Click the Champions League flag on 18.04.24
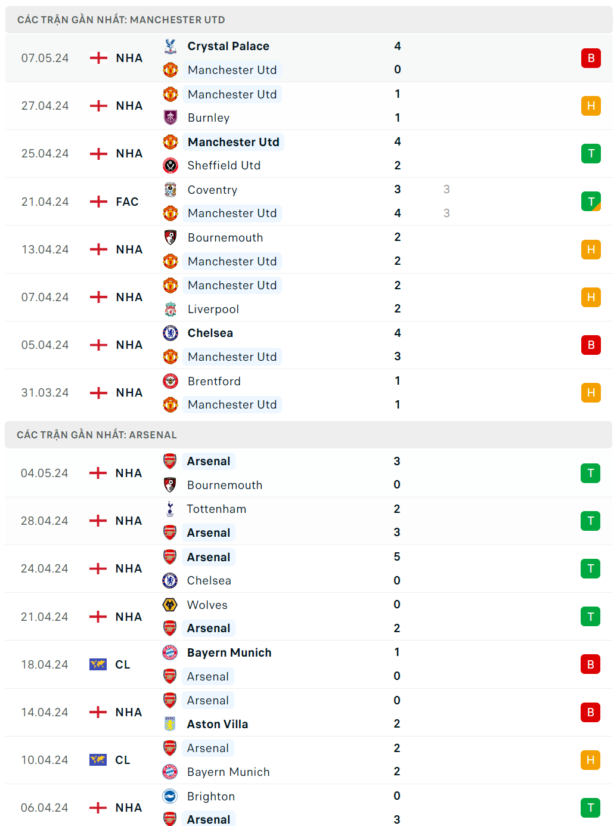Image resolution: width=614 pixels, height=826 pixels. click(98, 664)
